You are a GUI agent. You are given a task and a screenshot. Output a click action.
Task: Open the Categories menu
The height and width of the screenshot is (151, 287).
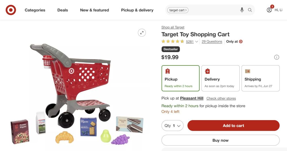[x=35, y=10]
